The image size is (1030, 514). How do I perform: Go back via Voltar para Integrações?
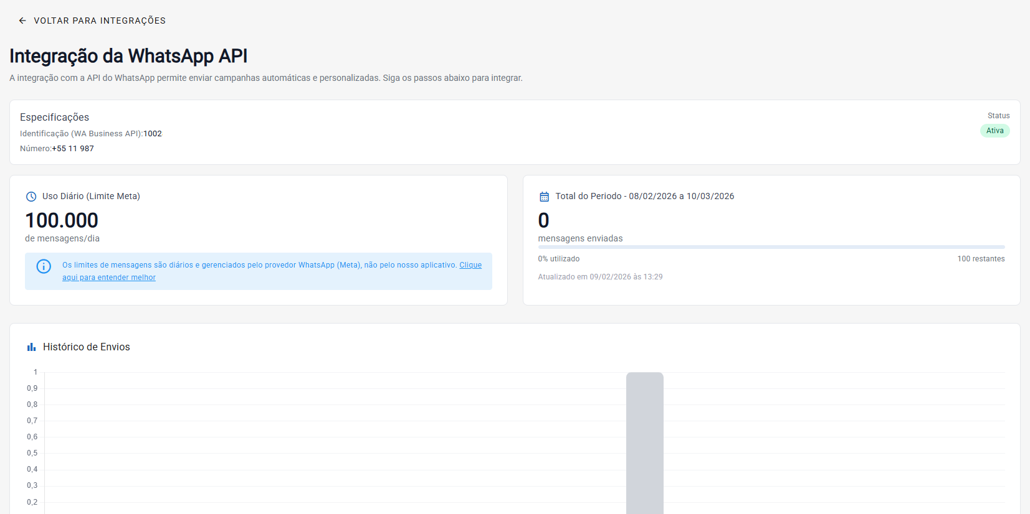pos(100,21)
